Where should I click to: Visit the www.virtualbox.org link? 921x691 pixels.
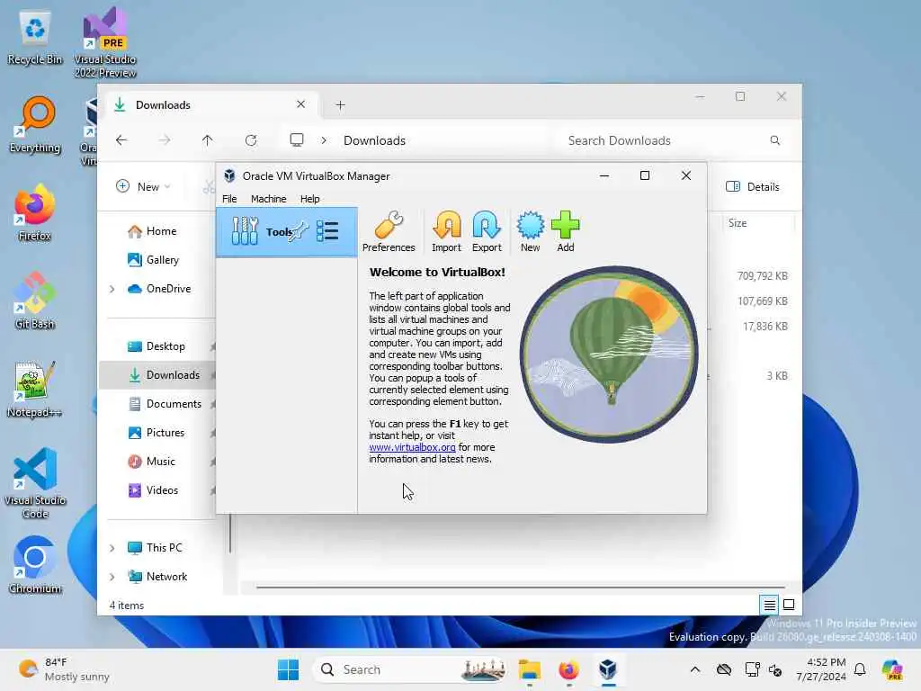pyautogui.click(x=412, y=447)
